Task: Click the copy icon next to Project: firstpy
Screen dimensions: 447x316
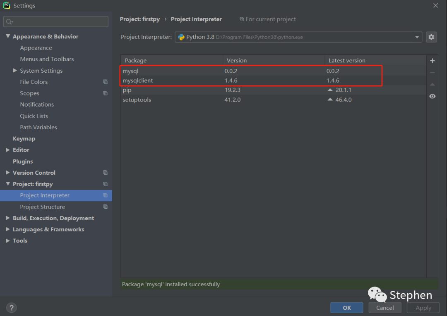Action: click(x=105, y=184)
